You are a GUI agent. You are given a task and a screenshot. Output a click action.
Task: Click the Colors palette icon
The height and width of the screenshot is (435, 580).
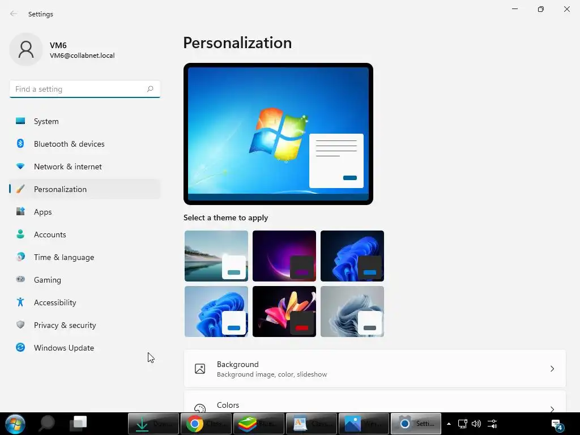pyautogui.click(x=200, y=408)
